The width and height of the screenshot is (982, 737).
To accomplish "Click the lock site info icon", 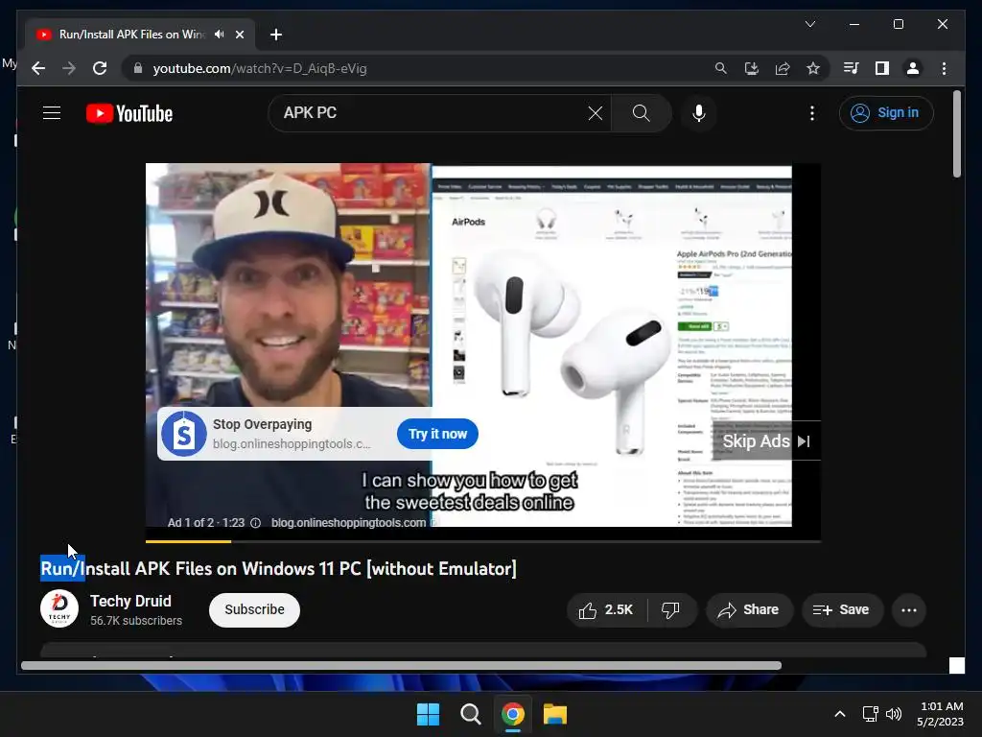I will [x=138, y=68].
